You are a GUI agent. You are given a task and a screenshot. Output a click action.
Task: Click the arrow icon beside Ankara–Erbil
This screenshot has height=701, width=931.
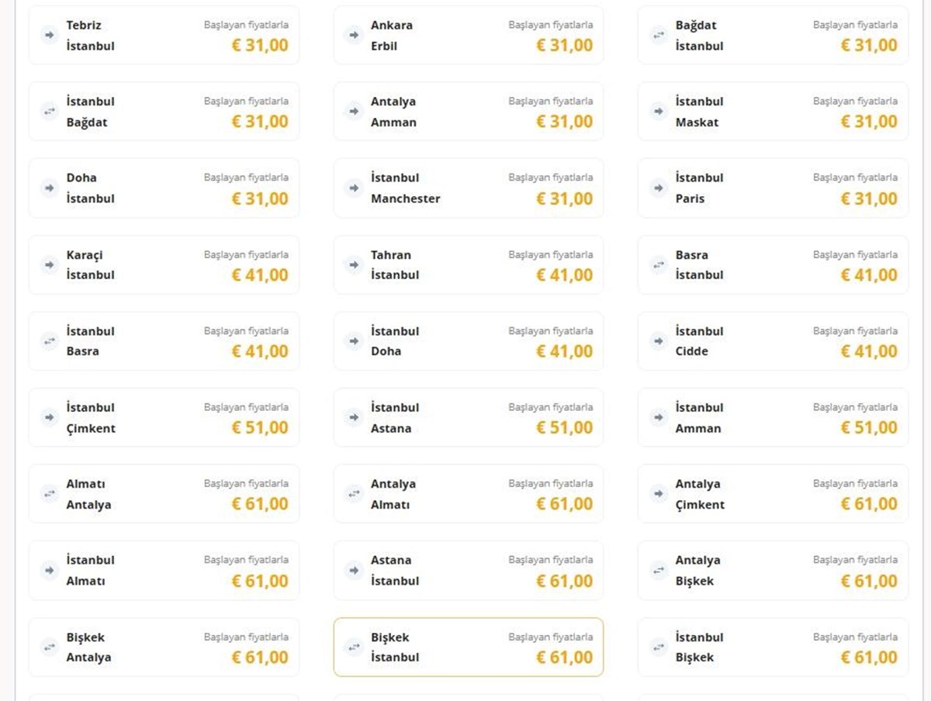354,35
